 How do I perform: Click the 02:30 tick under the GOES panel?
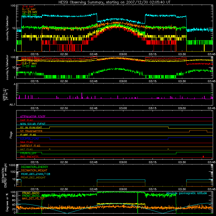click(x=64, y=108)
